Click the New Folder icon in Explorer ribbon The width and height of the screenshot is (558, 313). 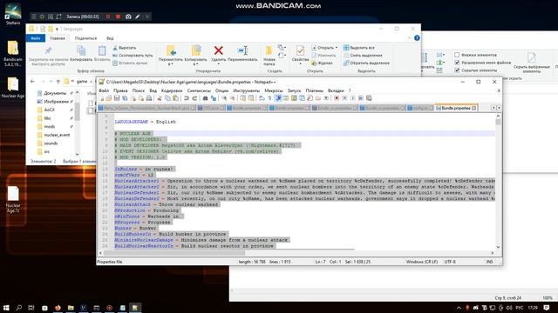pyautogui.click(x=269, y=50)
